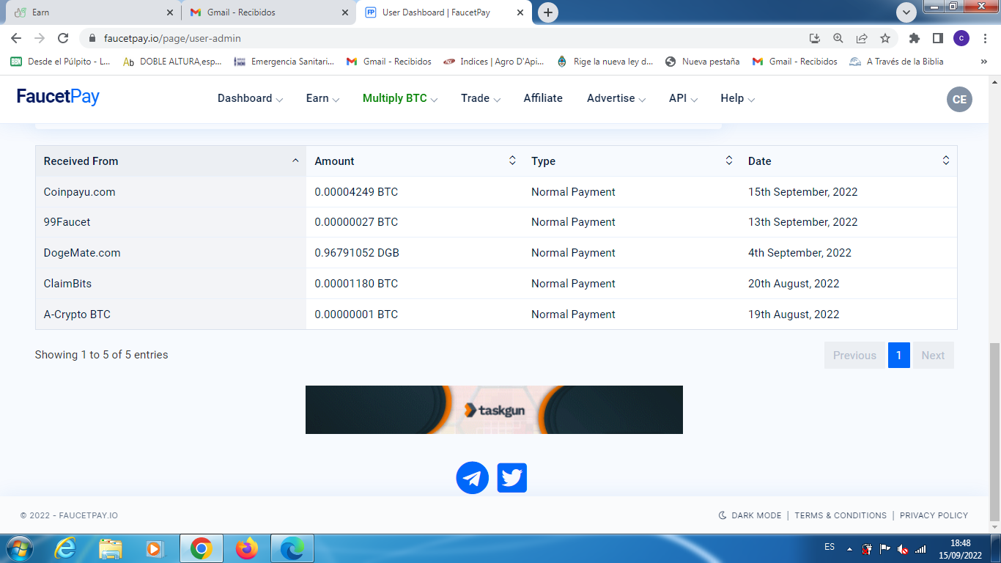Open Windows Explorer folder in taskbar

(111, 548)
